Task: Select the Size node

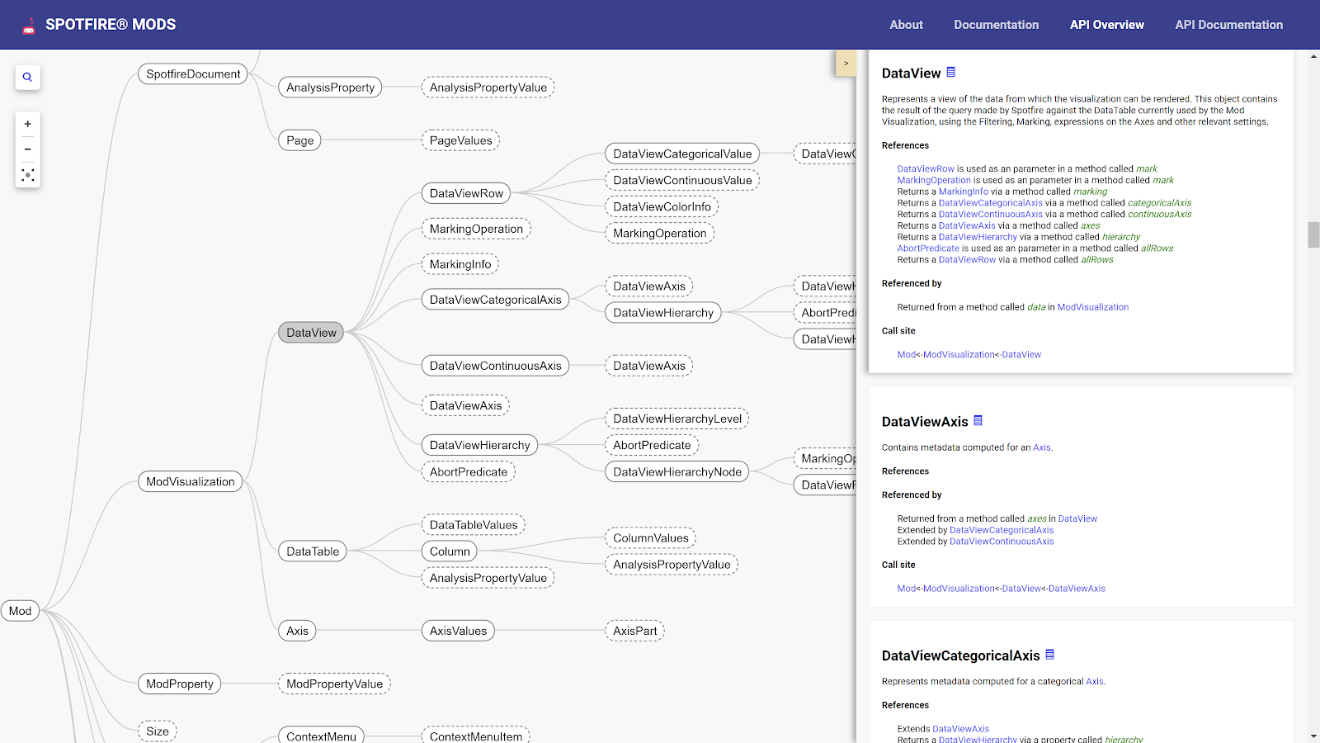Action: (157, 731)
